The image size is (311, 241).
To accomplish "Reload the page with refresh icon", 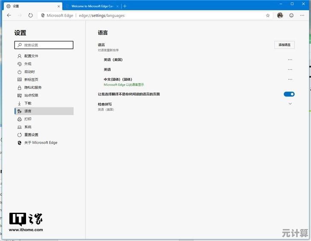I will click(x=30, y=15).
